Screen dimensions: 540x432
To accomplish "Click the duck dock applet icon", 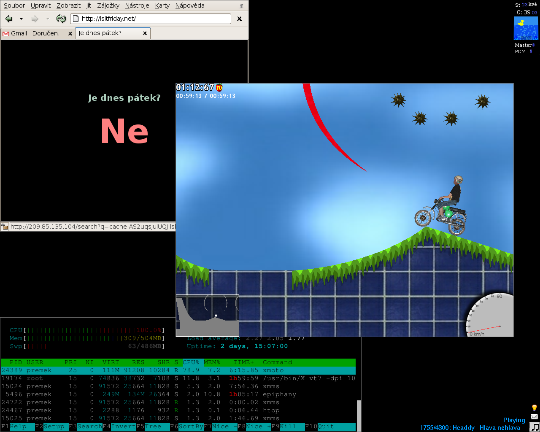I will [x=526, y=29].
